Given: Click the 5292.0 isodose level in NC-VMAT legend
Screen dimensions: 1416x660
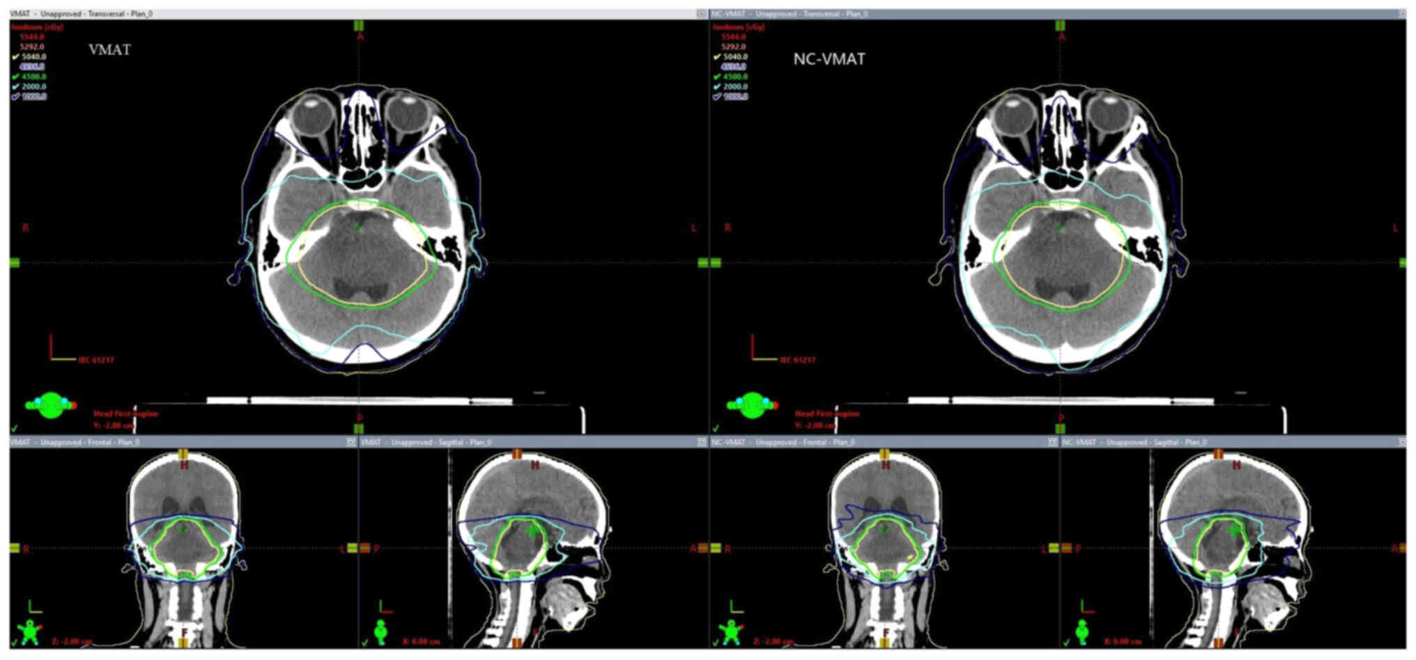Looking at the screenshot, I should click(734, 47).
